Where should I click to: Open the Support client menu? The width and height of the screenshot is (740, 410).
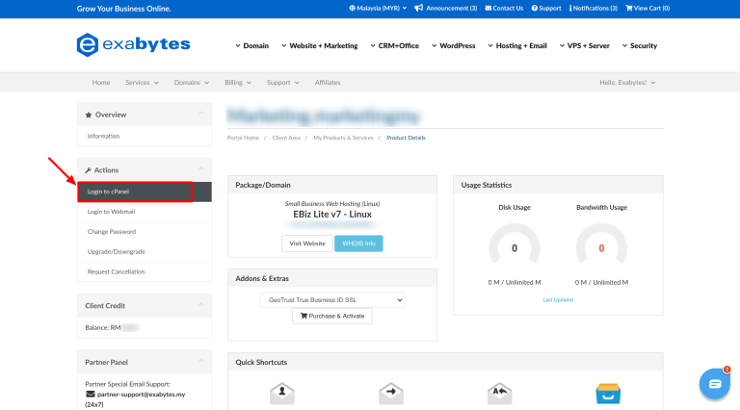283,83
